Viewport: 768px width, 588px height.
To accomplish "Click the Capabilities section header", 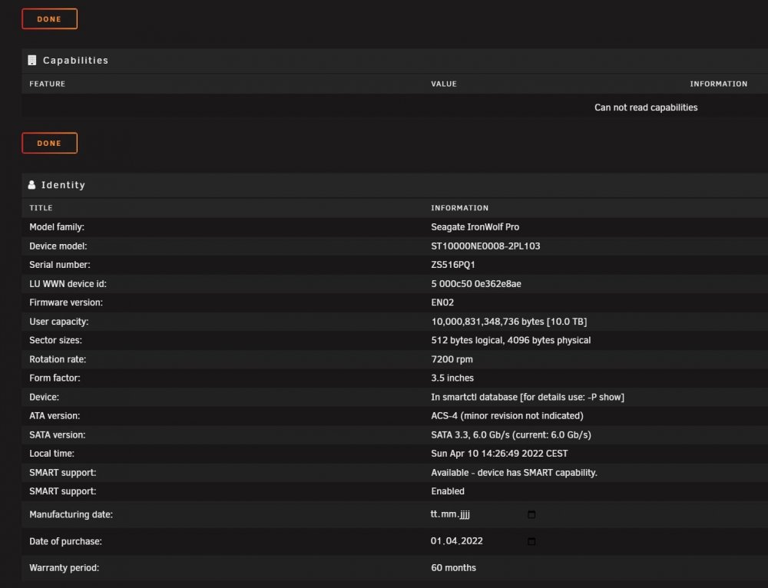I will pos(75,60).
